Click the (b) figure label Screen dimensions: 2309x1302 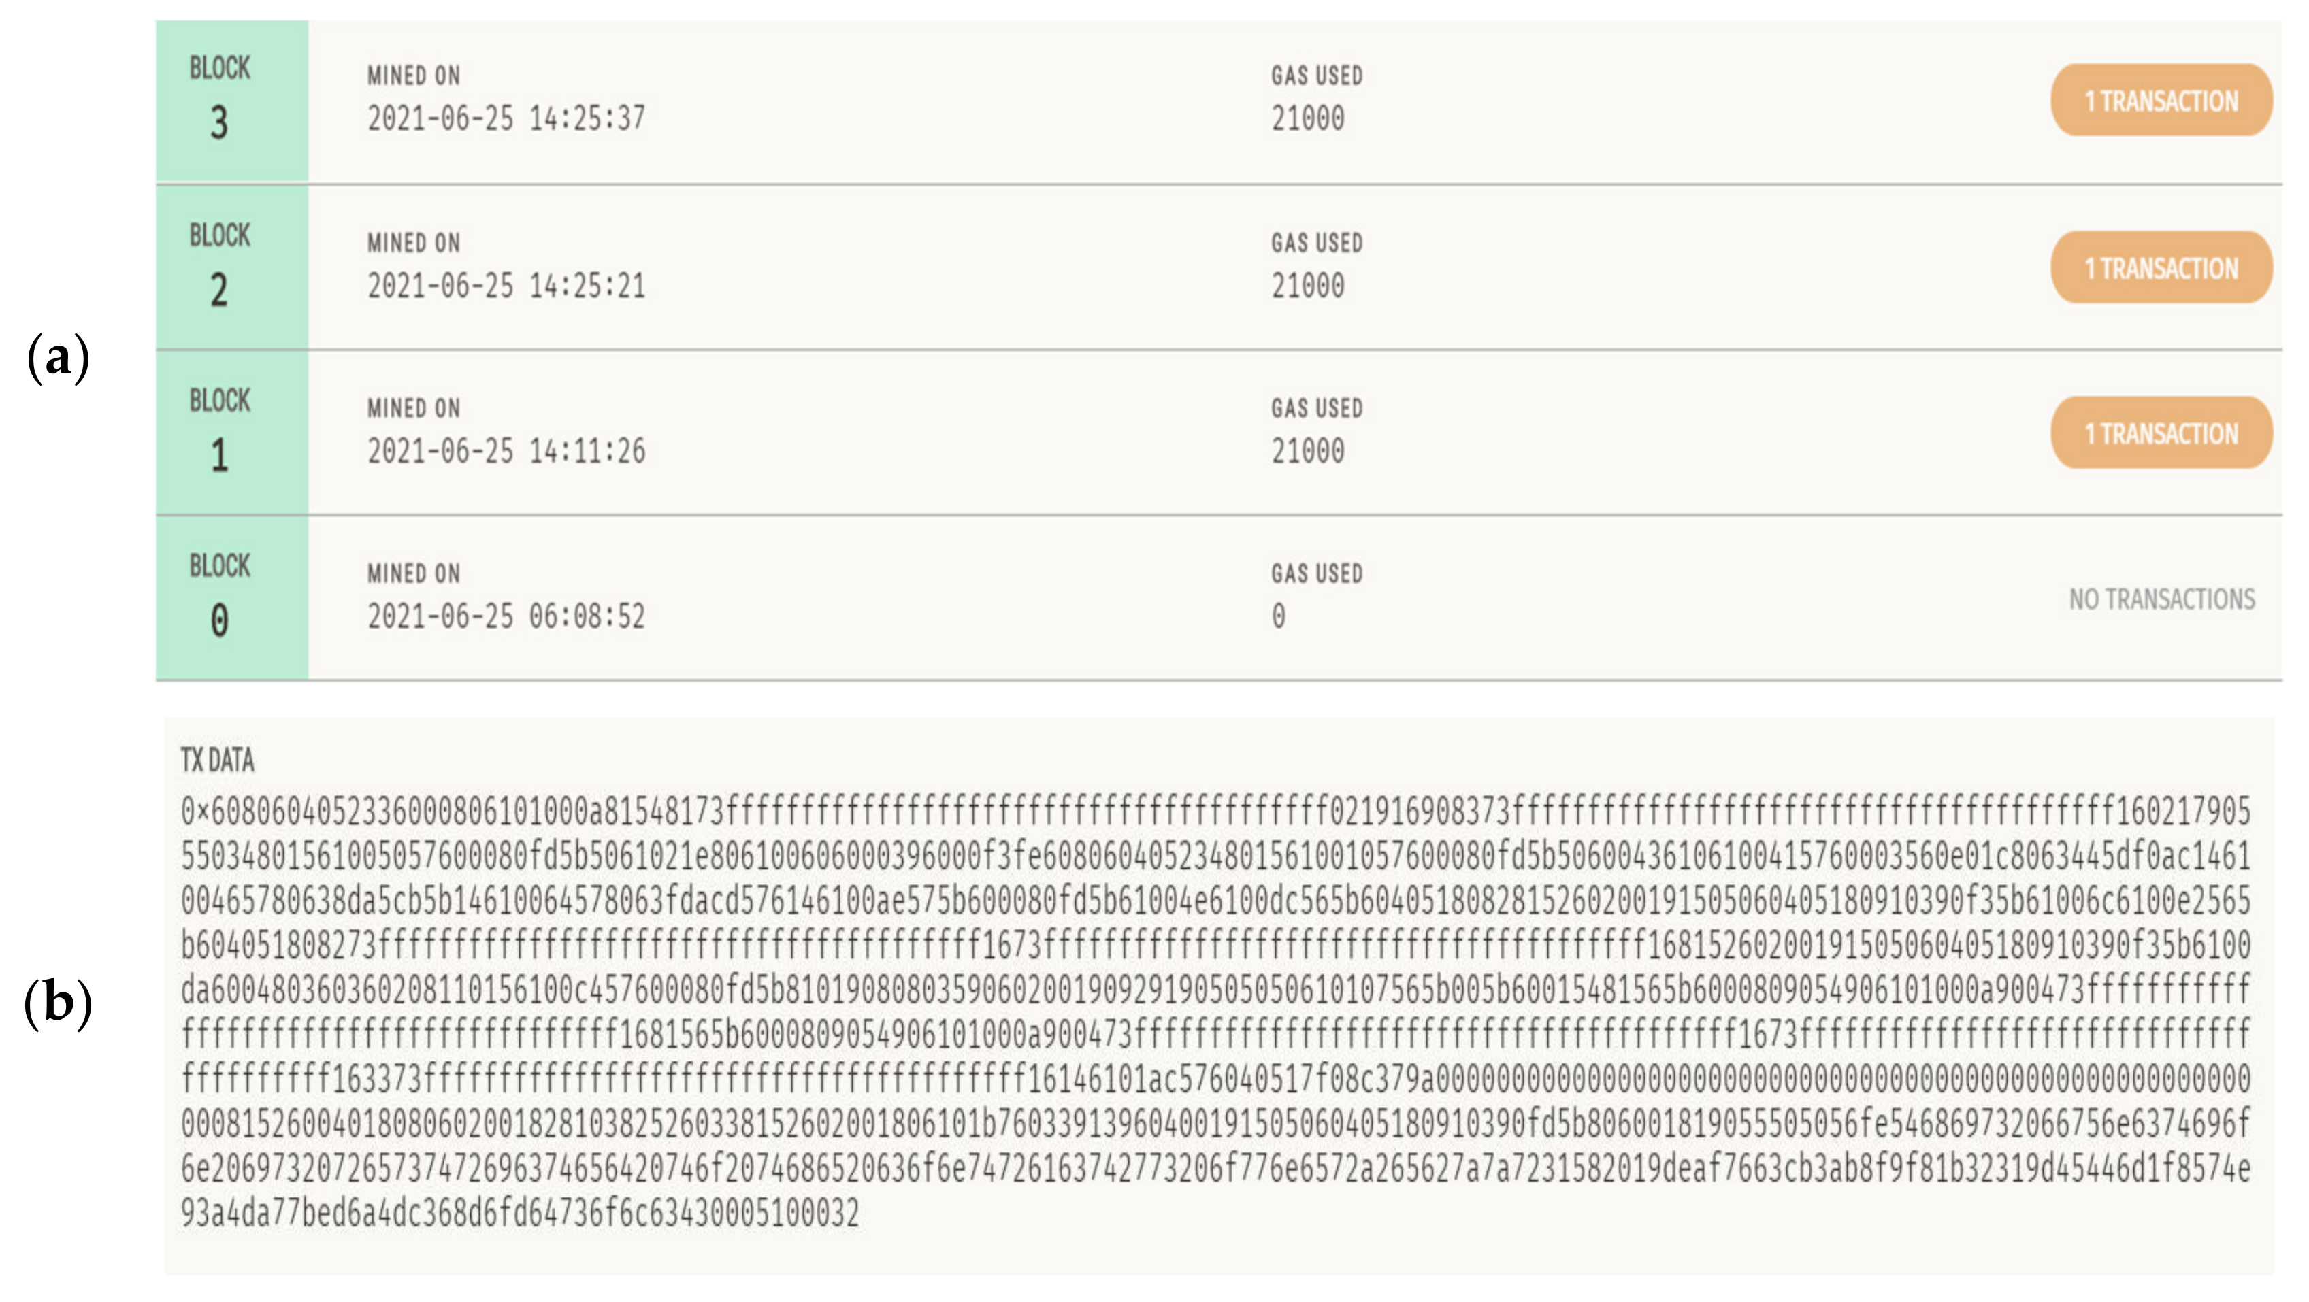(59, 1002)
